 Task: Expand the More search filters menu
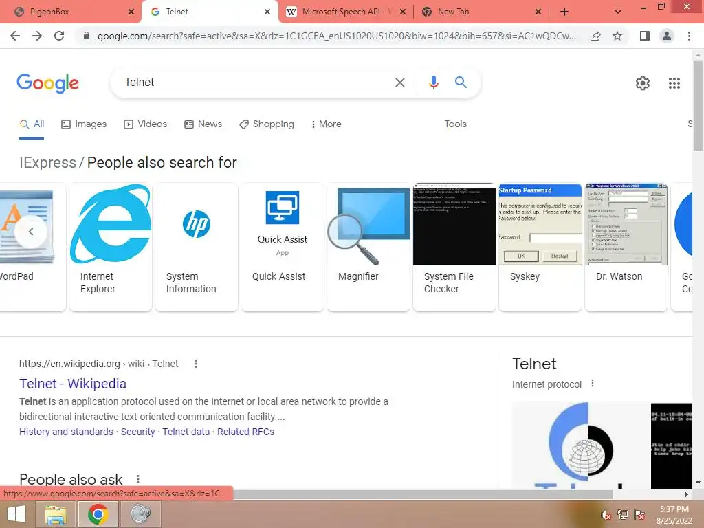pos(327,124)
